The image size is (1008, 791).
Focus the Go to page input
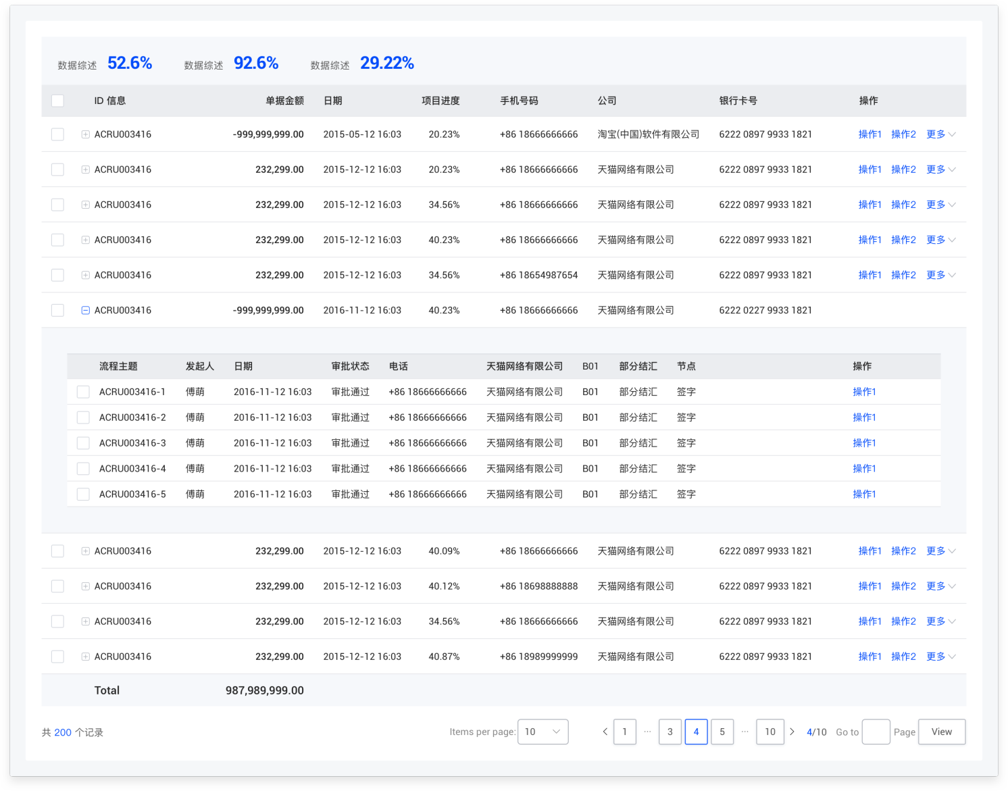pyautogui.click(x=876, y=732)
